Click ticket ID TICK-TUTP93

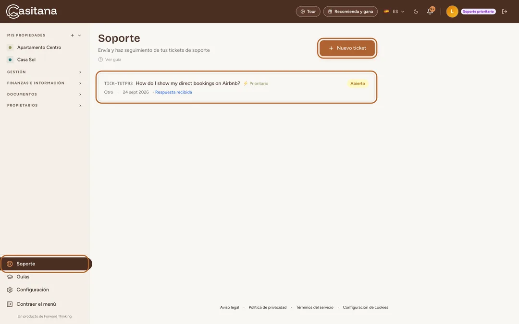[x=118, y=84]
